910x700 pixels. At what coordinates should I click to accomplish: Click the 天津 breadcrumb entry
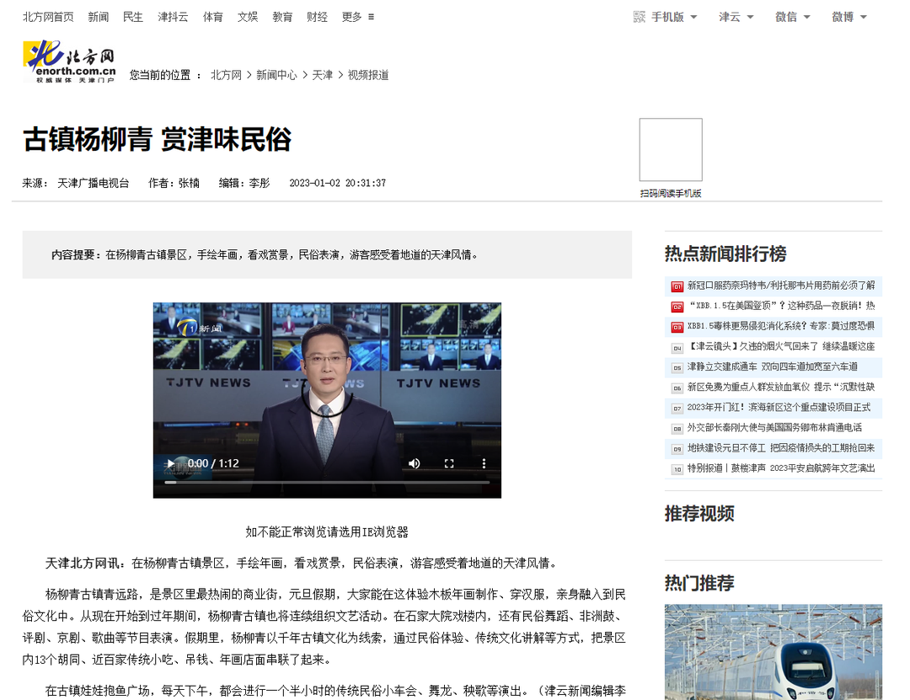(x=321, y=74)
